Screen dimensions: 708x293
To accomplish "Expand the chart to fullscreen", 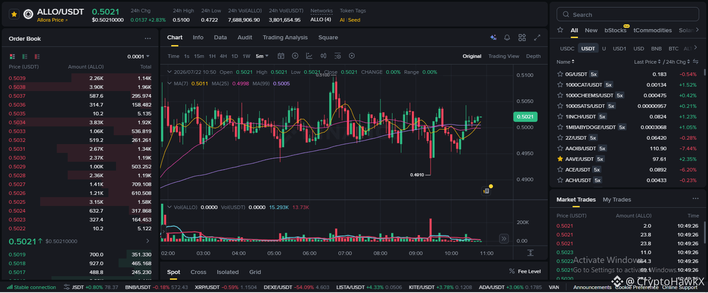I will 537,38.
